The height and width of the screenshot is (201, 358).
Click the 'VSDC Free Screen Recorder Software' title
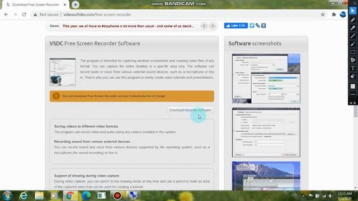click(x=95, y=44)
